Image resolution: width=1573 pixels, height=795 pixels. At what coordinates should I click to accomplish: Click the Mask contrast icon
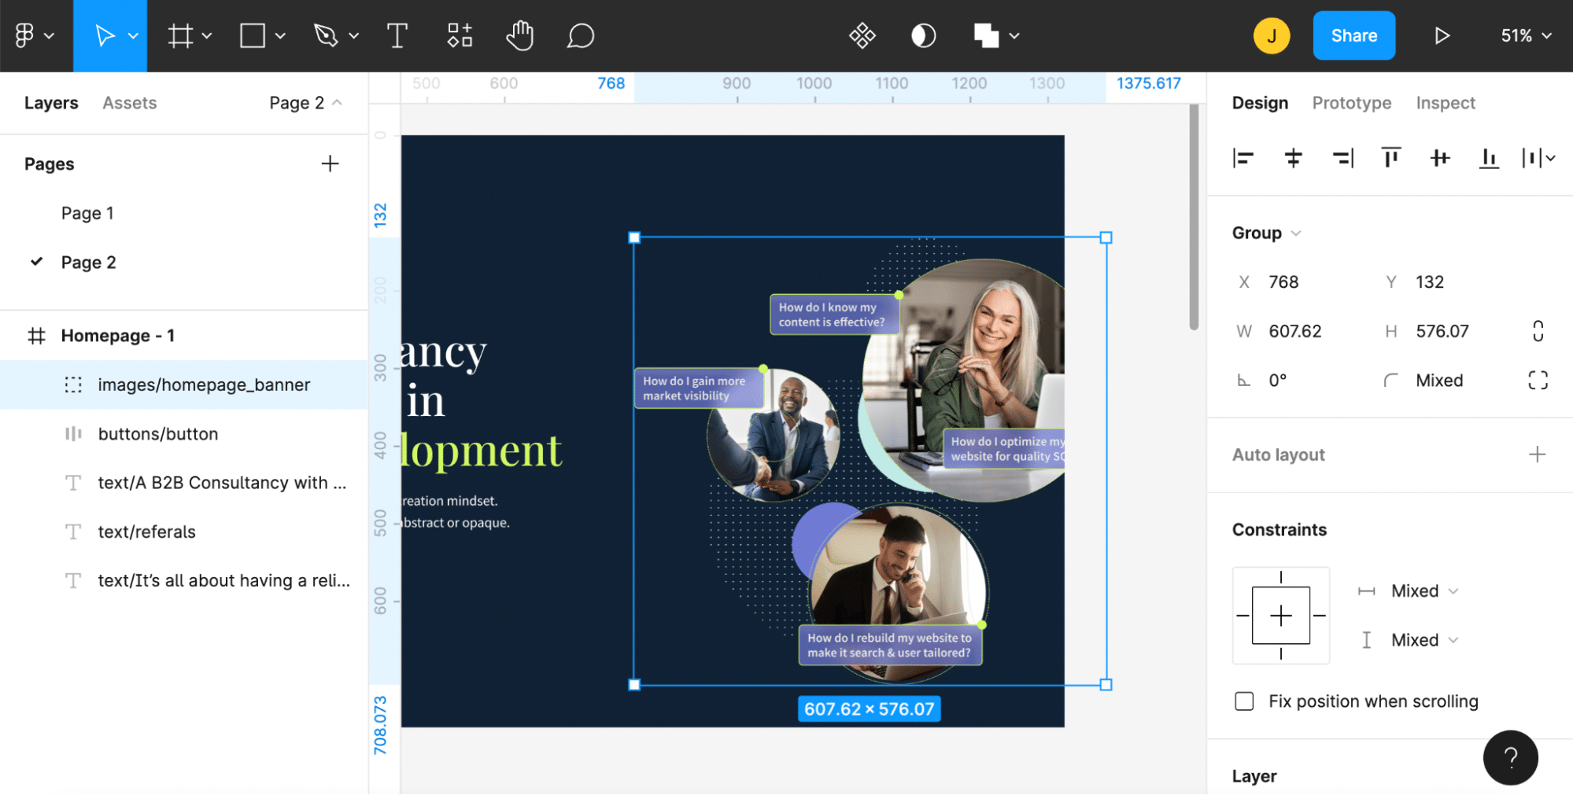923,36
